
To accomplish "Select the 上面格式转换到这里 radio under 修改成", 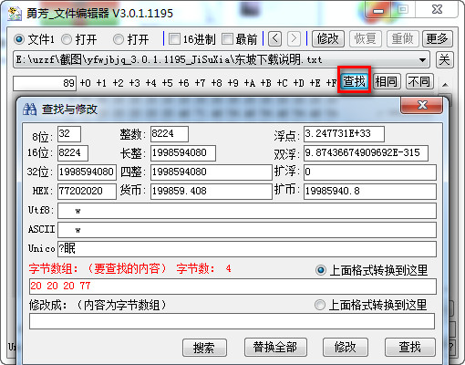I will [x=320, y=305].
